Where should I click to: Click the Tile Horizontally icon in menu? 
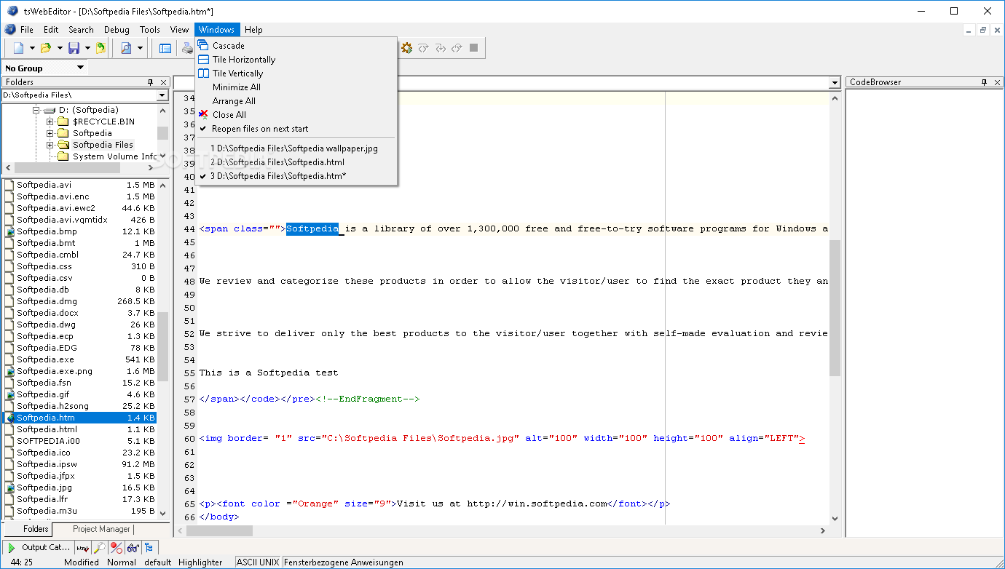click(203, 59)
